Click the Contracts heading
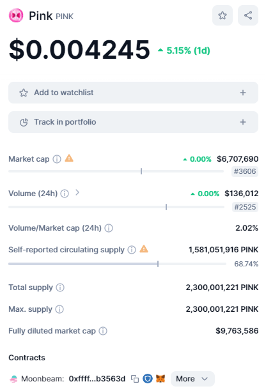Image resolution: width=266 pixels, height=391 pixels. 27,358
